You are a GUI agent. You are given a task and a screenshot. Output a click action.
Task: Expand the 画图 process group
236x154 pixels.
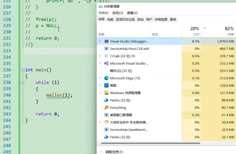pos(100,85)
